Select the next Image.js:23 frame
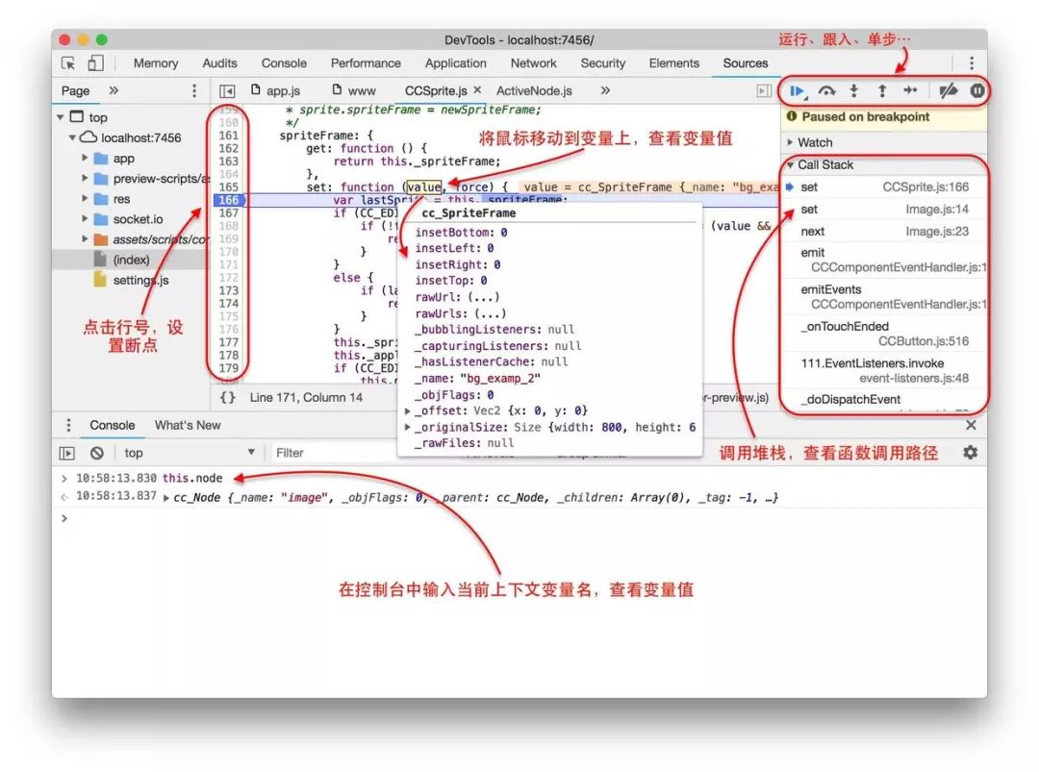Image resolution: width=1039 pixels, height=772 pixels. [x=884, y=231]
